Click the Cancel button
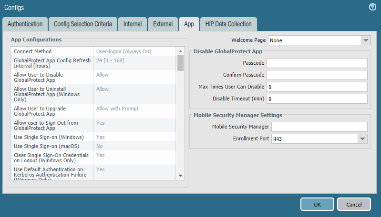The width and height of the screenshot is (381, 217). (x=354, y=204)
